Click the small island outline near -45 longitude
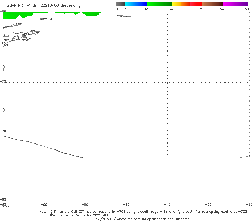Viewport: 252px width, 221px height. 124,16
